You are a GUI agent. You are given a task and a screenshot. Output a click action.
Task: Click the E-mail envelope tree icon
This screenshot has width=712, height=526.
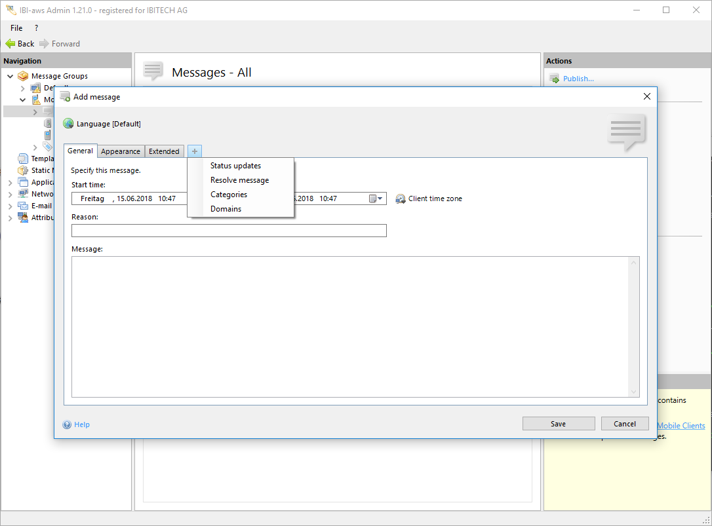point(23,206)
